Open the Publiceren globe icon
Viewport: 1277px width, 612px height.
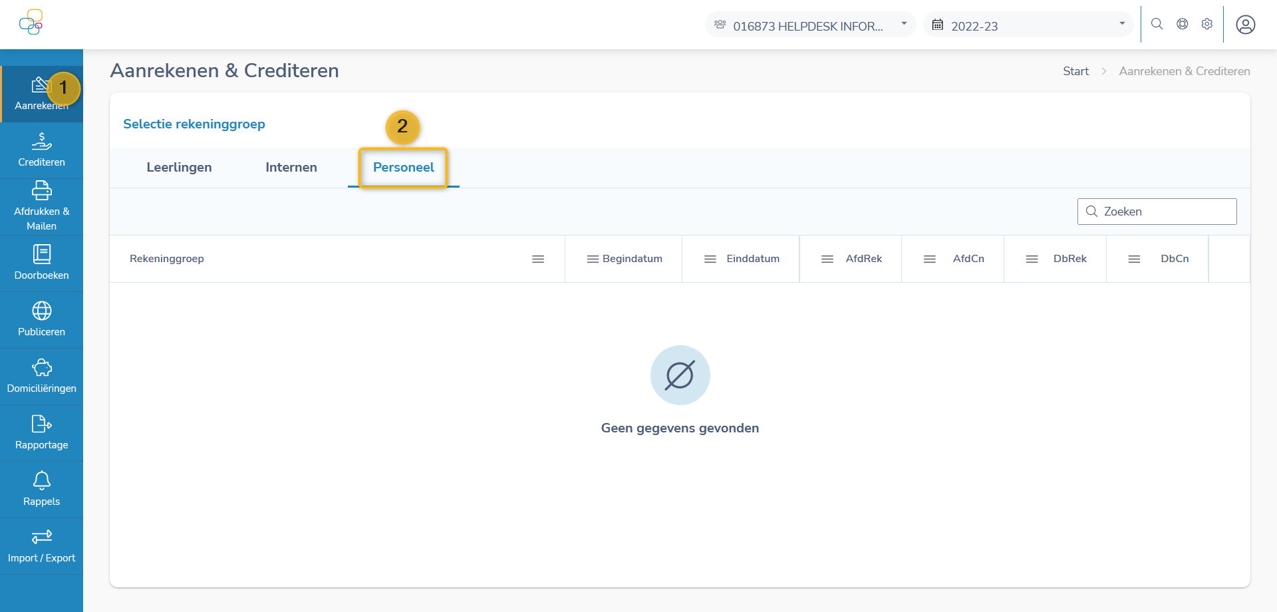tap(41, 311)
